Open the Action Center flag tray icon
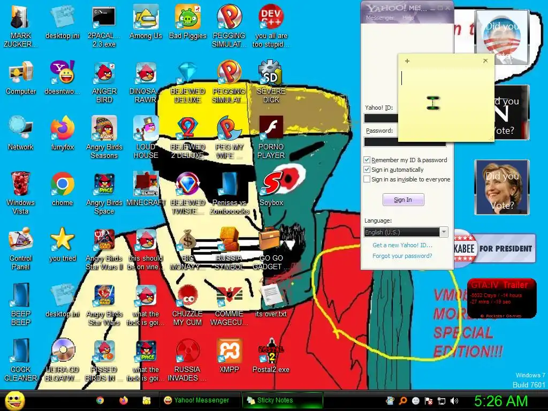The width and height of the screenshot is (548, 411). pyautogui.click(x=429, y=401)
